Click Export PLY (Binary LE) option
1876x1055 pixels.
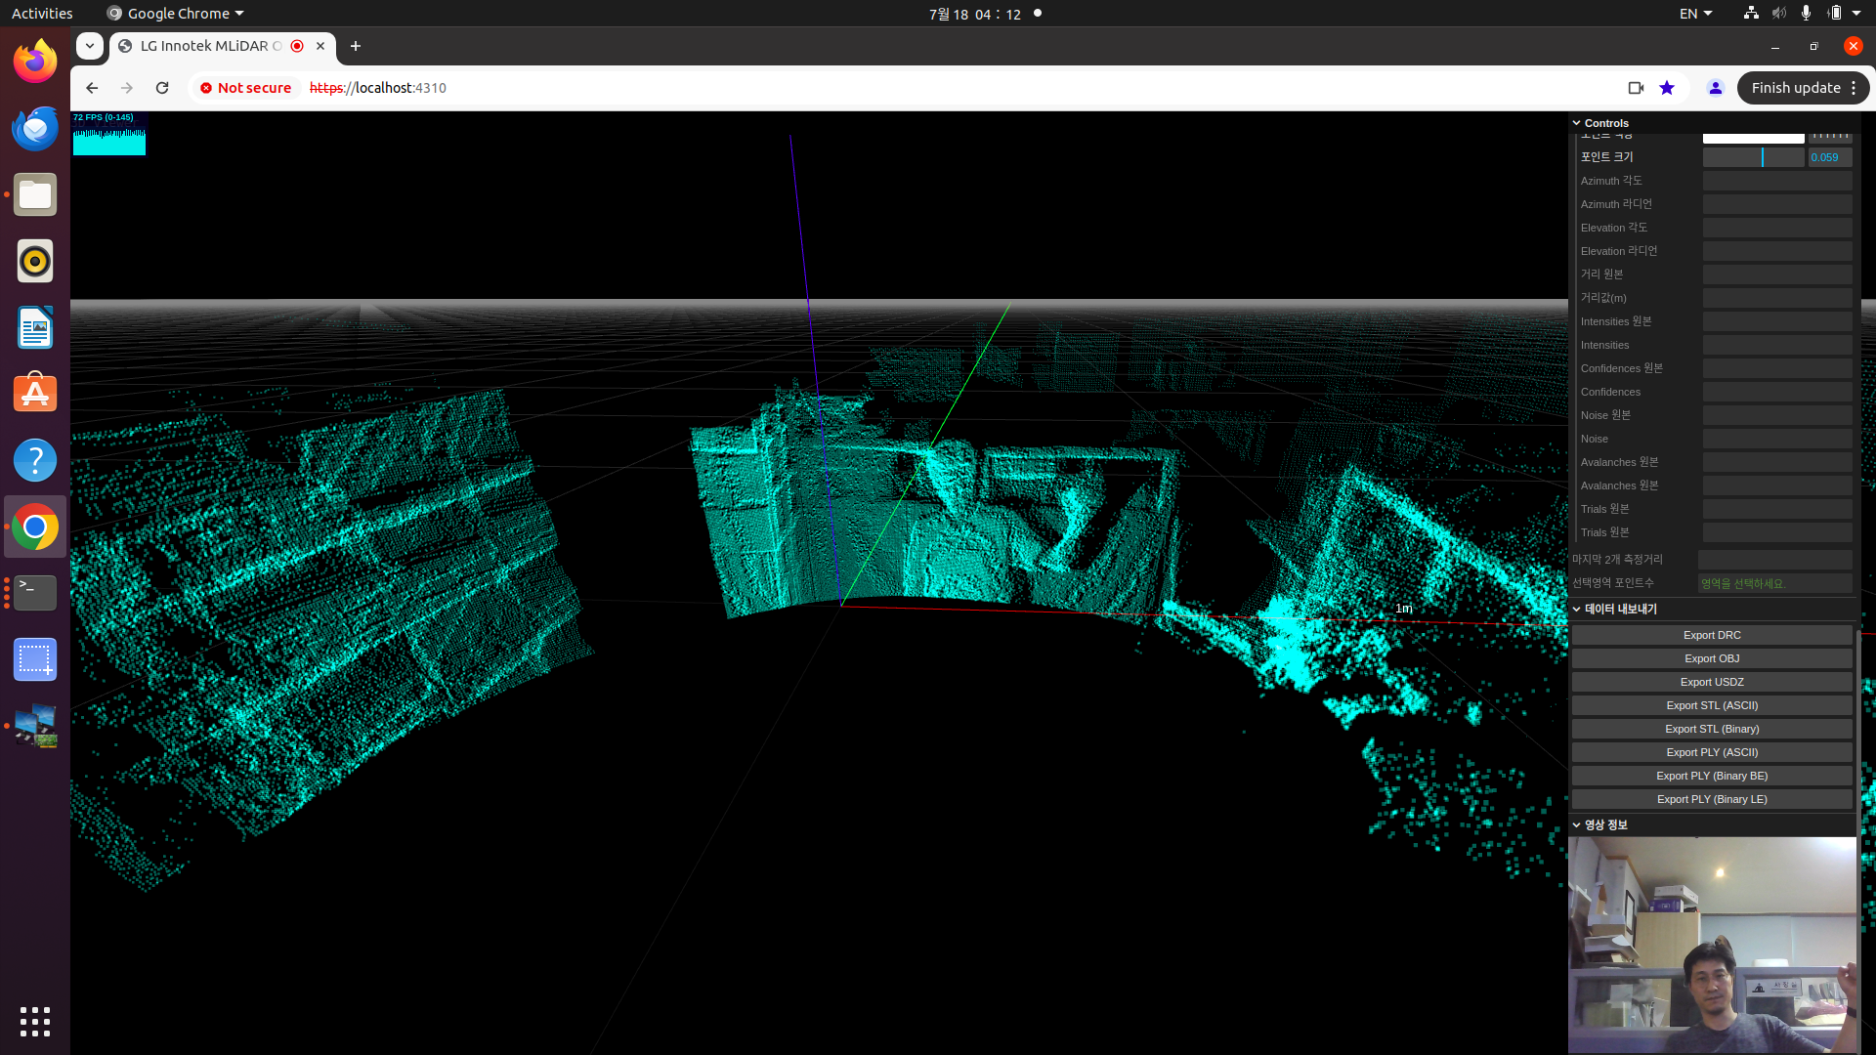1711,799
